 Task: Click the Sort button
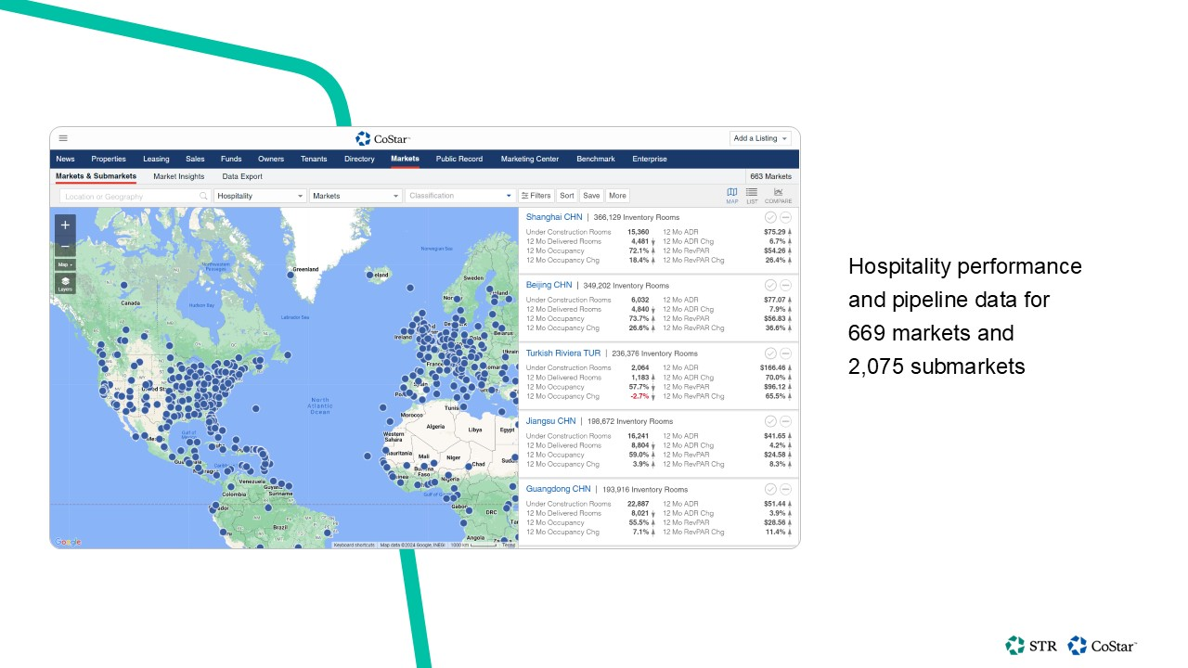click(567, 196)
